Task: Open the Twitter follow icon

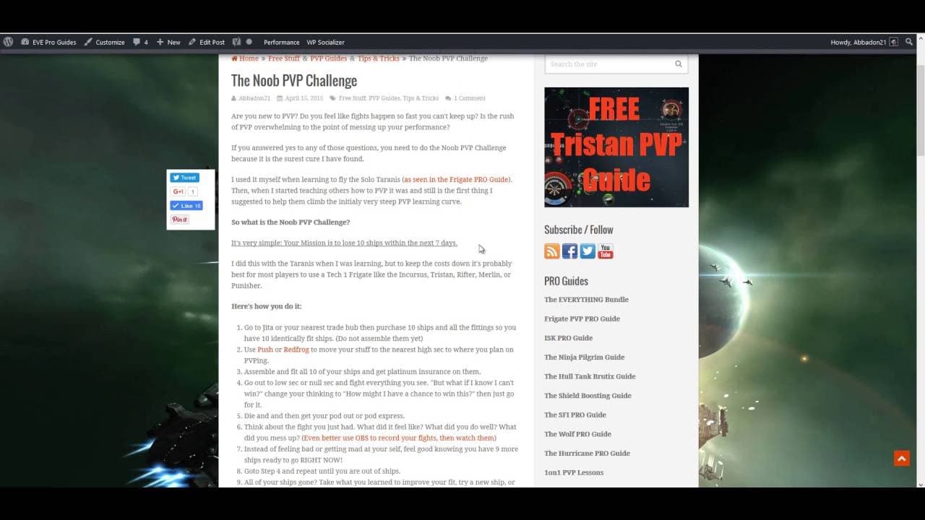Action: coord(588,251)
